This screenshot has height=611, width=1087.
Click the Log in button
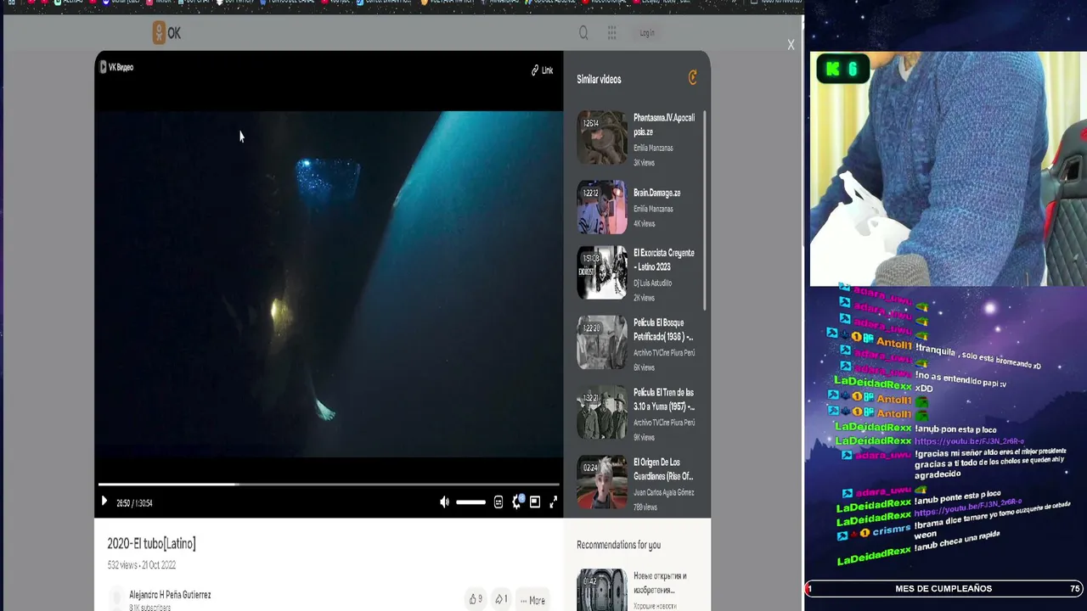tap(647, 33)
